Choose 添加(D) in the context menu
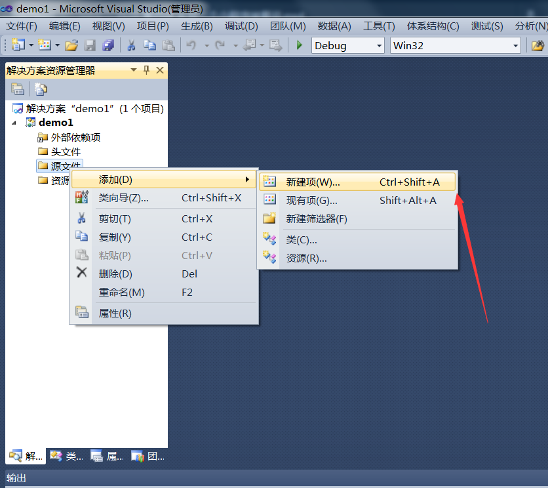This screenshot has width=548, height=488. click(x=164, y=180)
